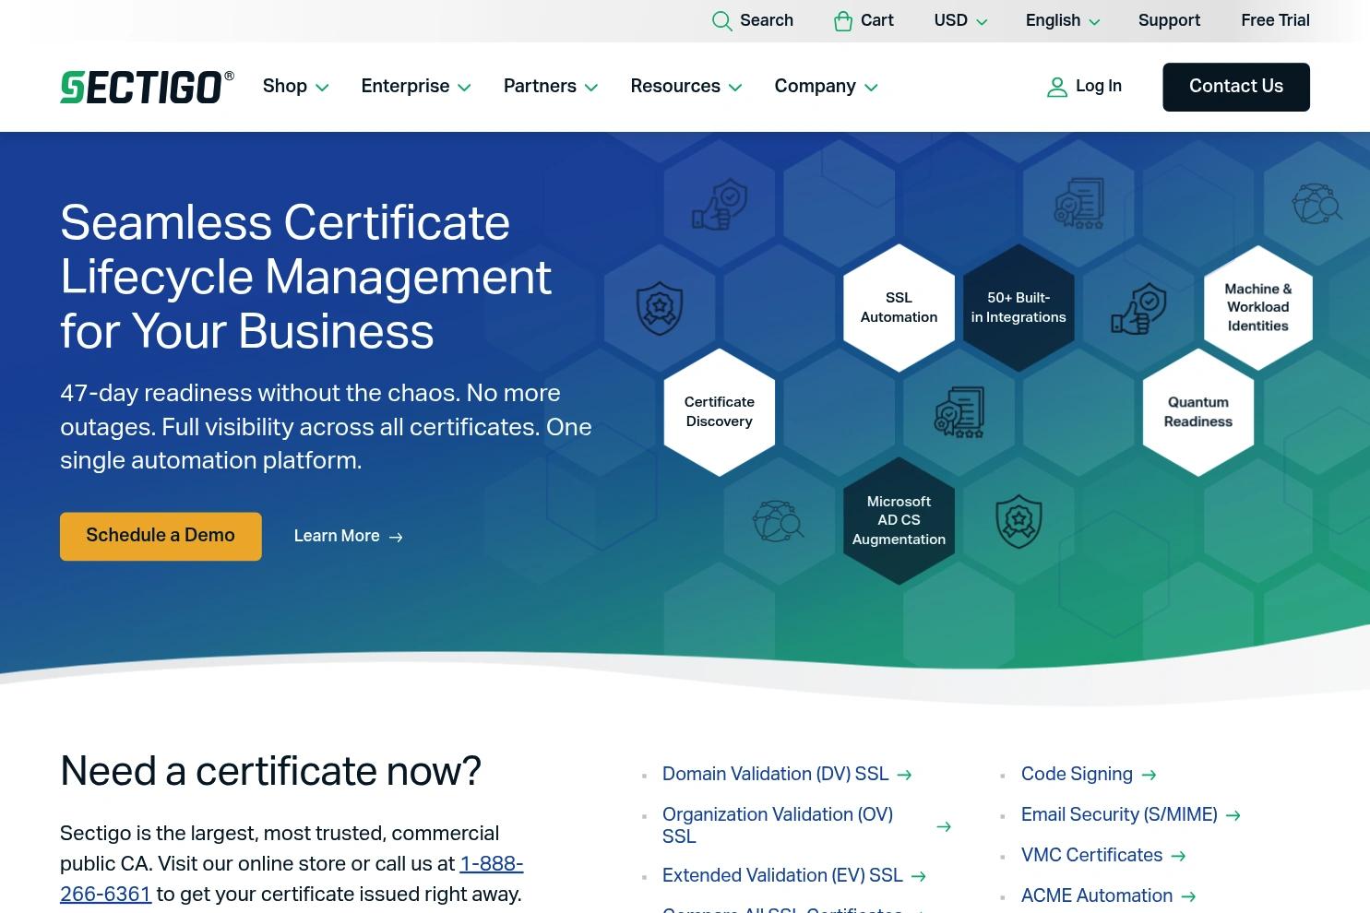Click the Enterprise menu chevron
1370x913 pixels.
coord(464,89)
